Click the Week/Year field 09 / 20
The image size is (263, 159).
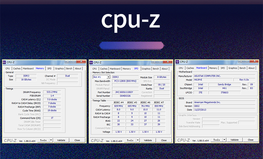tap(162, 85)
